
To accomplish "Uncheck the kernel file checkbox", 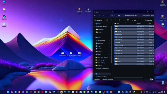I will point(115,42).
